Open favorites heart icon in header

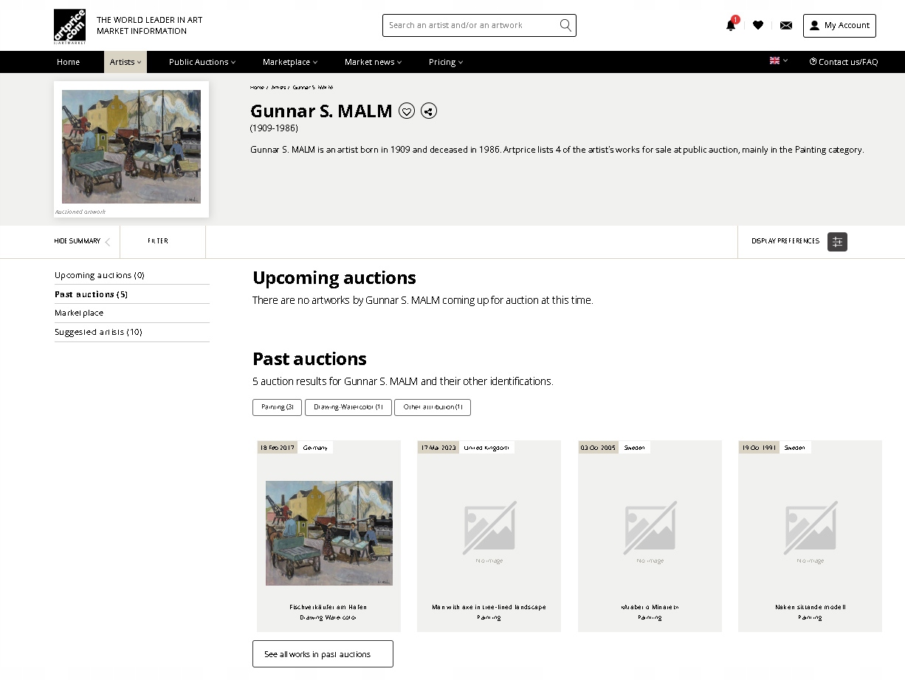[x=758, y=25]
